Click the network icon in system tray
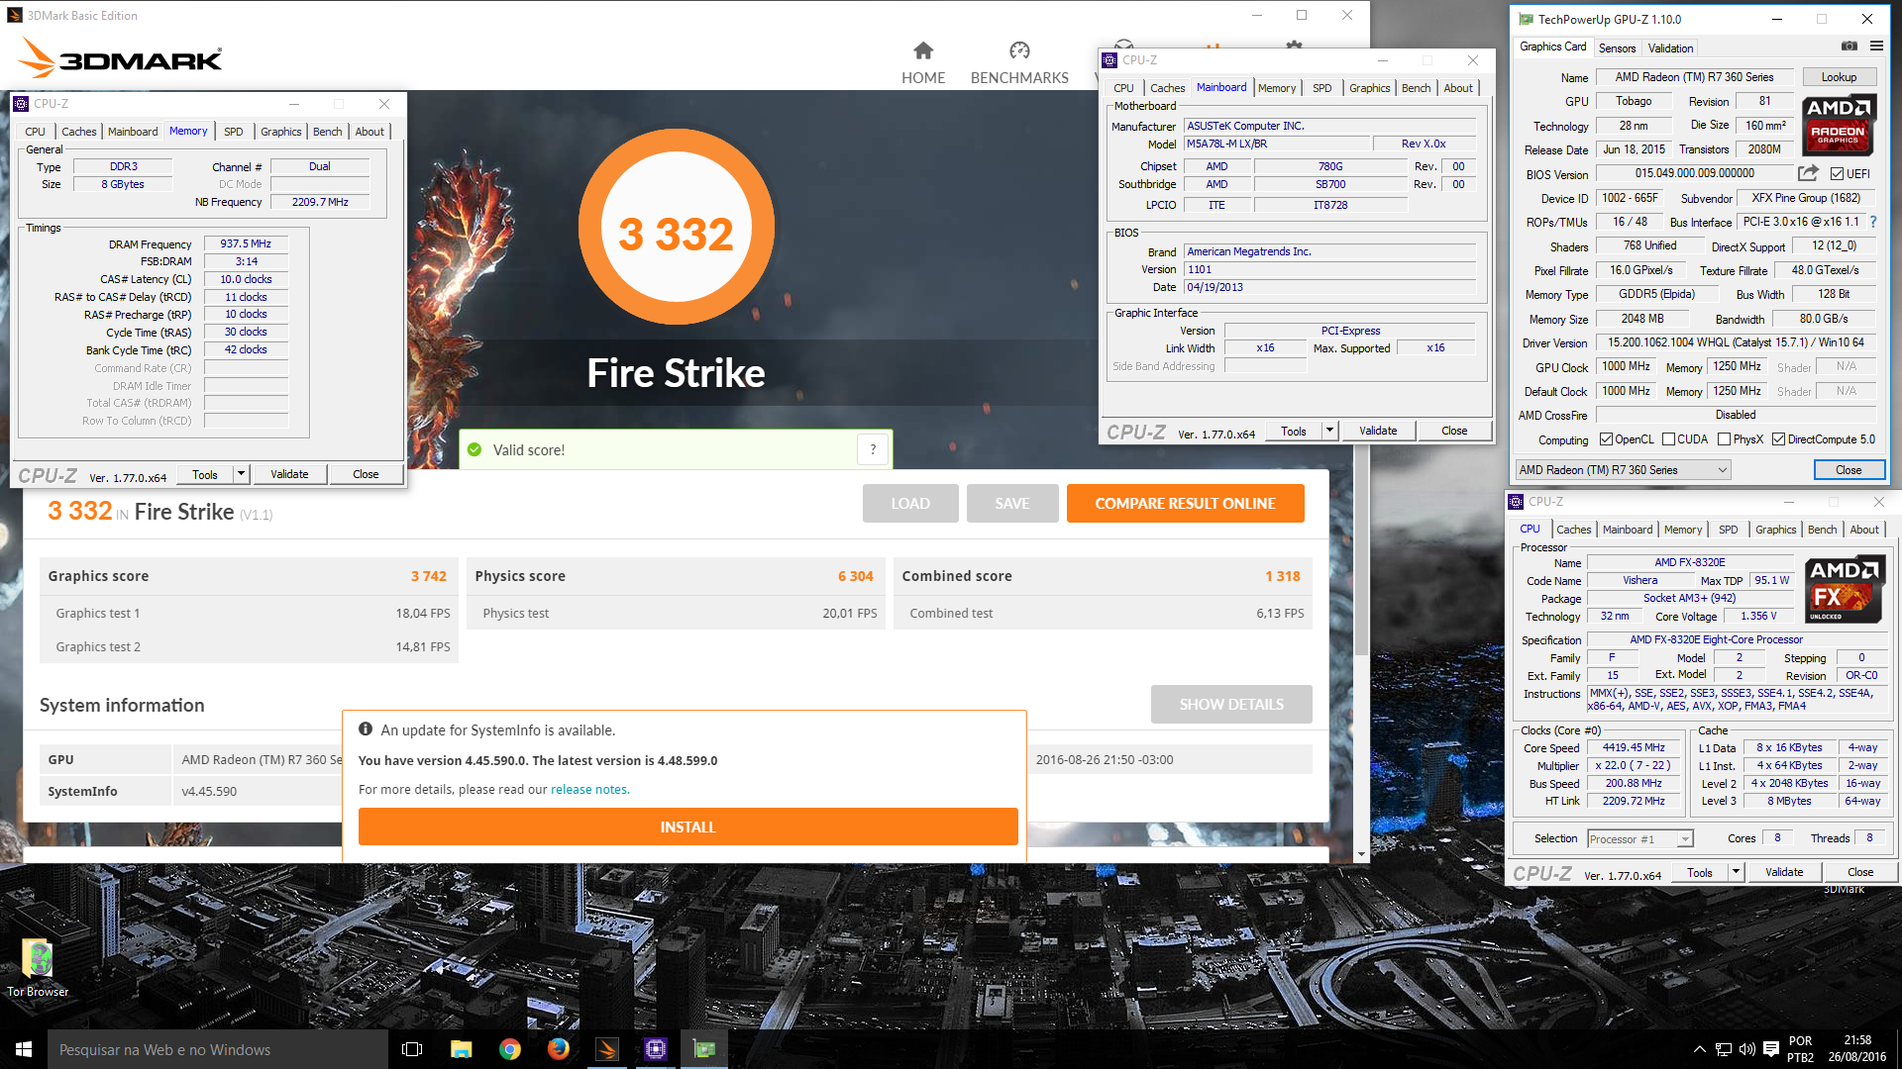Screen dimensions: 1902x1069 [x=1724, y=1049]
